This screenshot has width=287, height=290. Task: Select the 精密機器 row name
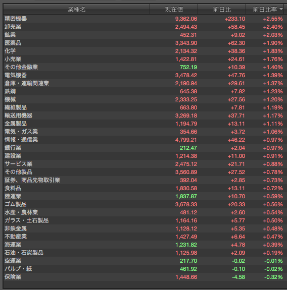[x=16, y=19]
